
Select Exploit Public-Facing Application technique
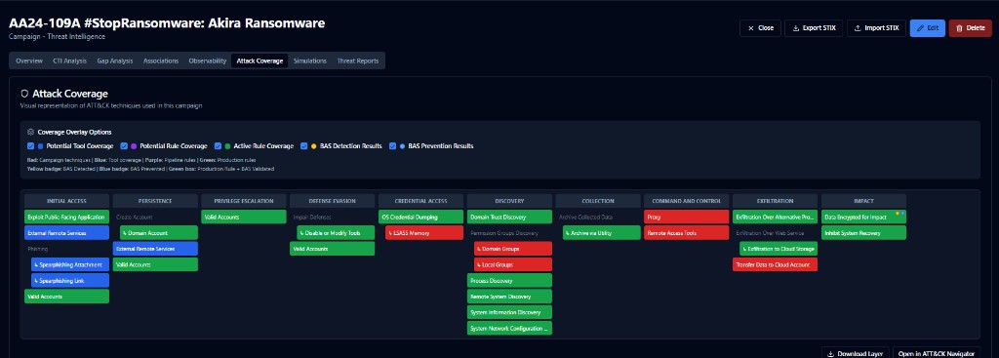[67, 218]
